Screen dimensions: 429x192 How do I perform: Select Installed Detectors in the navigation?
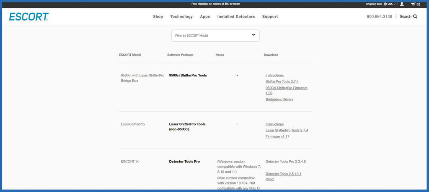[236, 17]
